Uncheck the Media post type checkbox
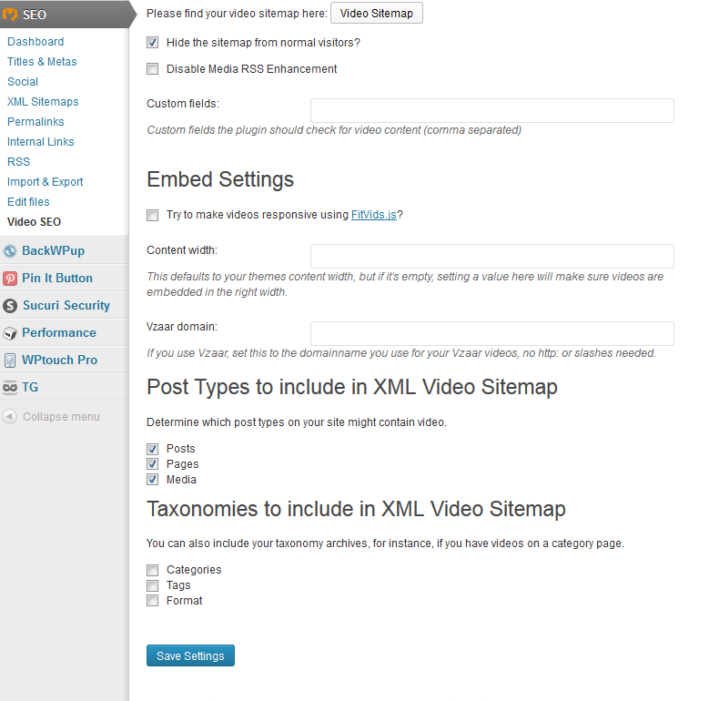 tap(152, 480)
